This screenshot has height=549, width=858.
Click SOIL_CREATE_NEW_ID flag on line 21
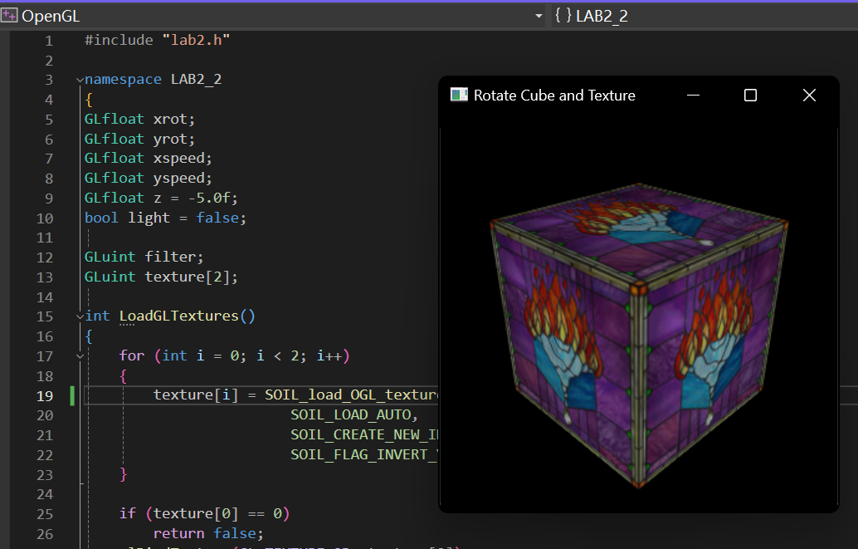point(364,434)
